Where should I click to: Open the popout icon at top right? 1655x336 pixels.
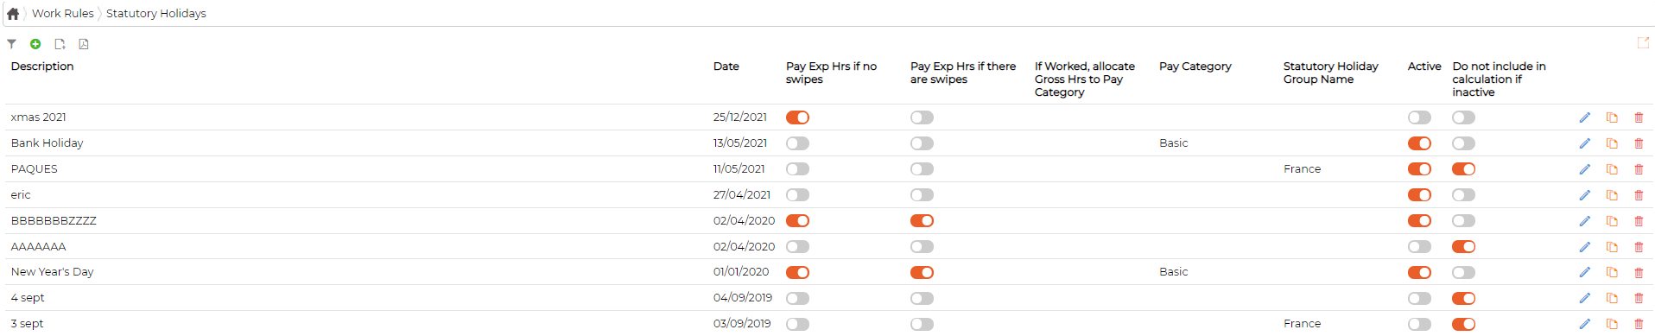[x=1643, y=42]
